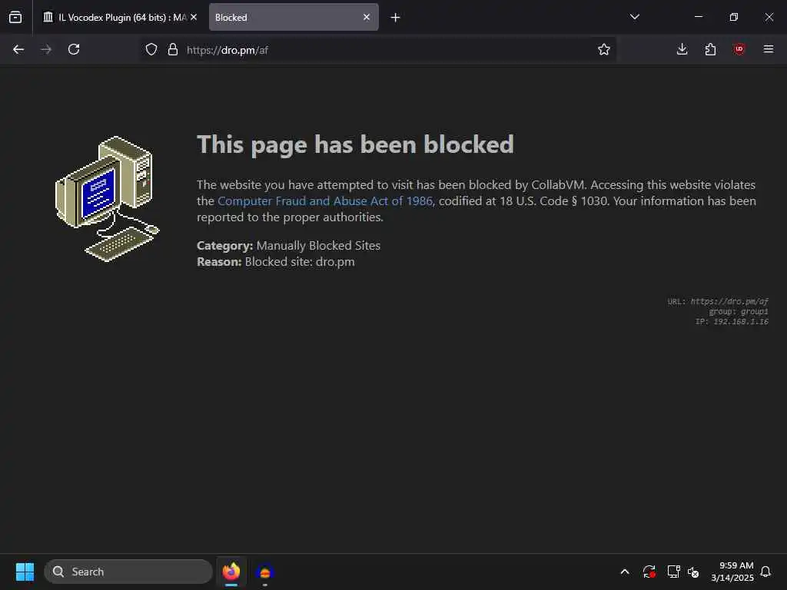The width and height of the screenshot is (787, 590).
Task: Follow the Computer Fraud and Abuse Act link
Action: [325, 201]
